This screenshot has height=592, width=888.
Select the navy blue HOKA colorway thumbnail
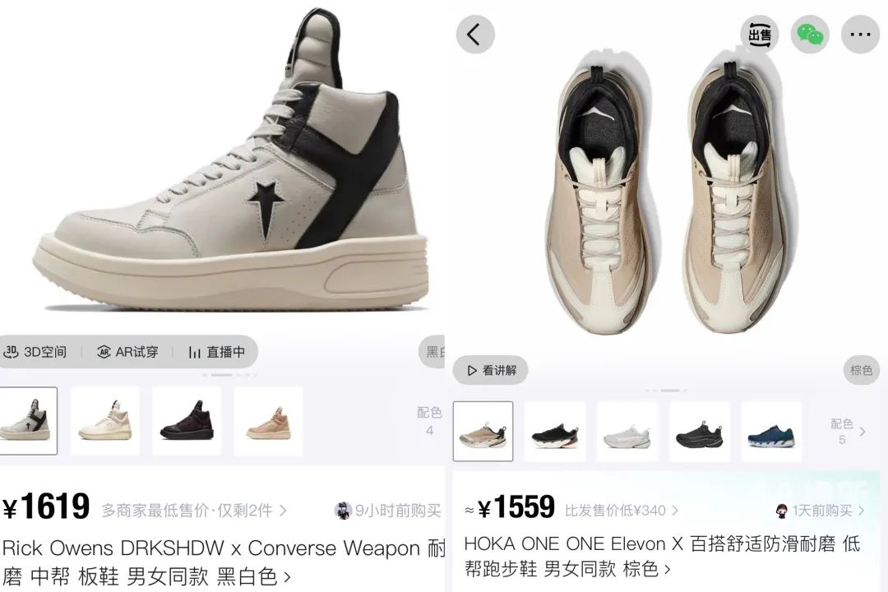[771, 432]
